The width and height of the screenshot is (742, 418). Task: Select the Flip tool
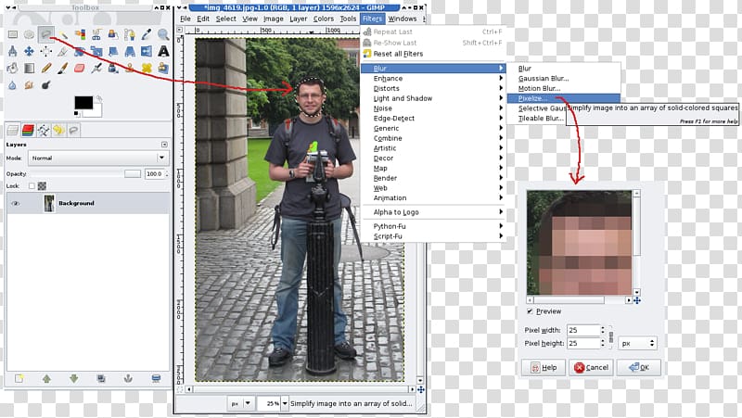pos(147,52)
